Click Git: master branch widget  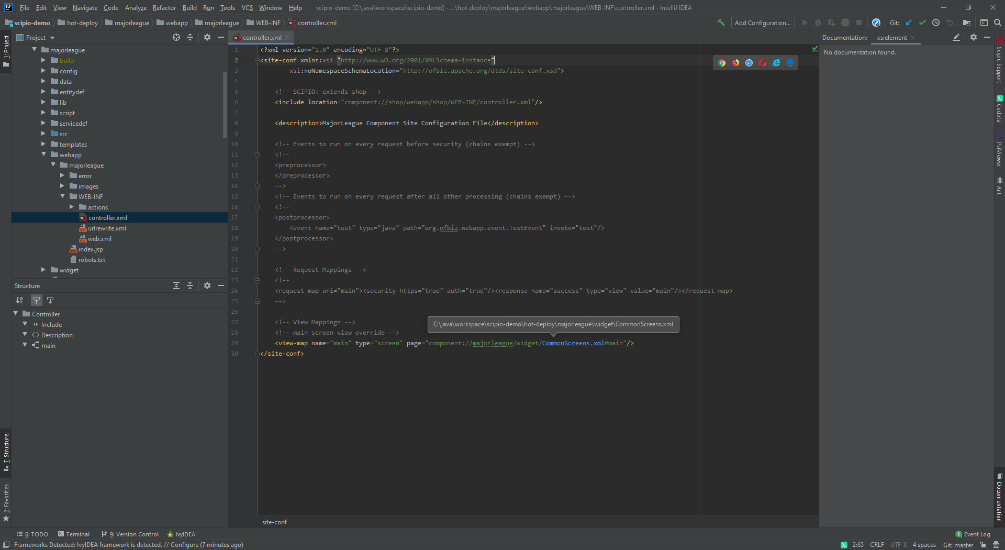[x=958, y=545]
